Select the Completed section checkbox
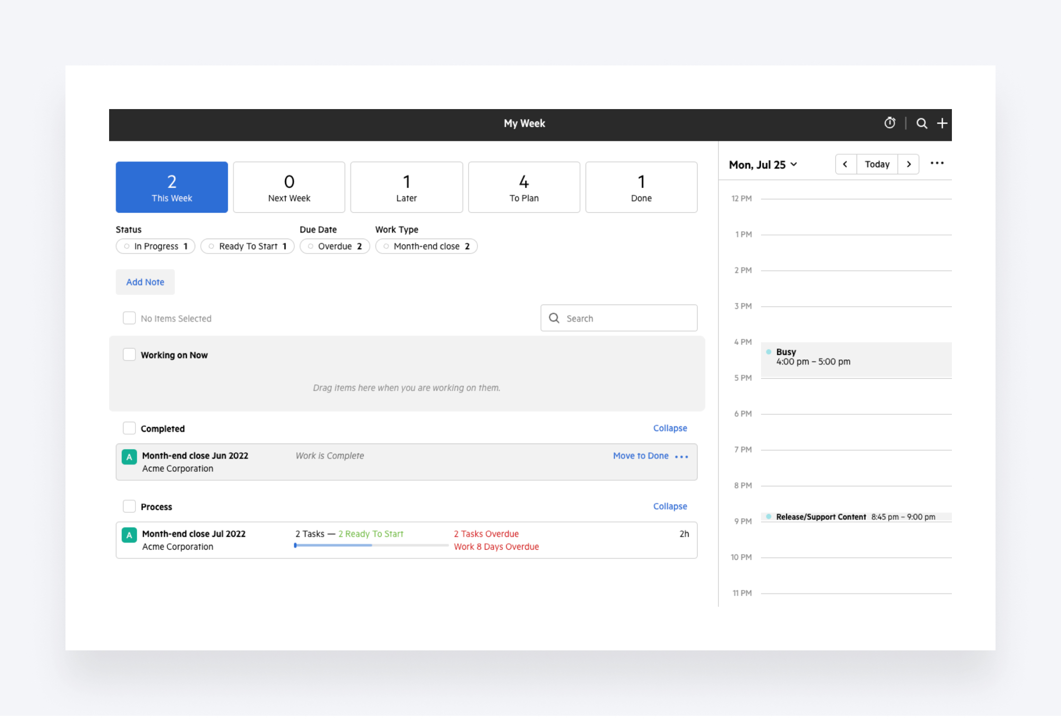The width and height of the screenshot is (1061, 724). point(129,428)
